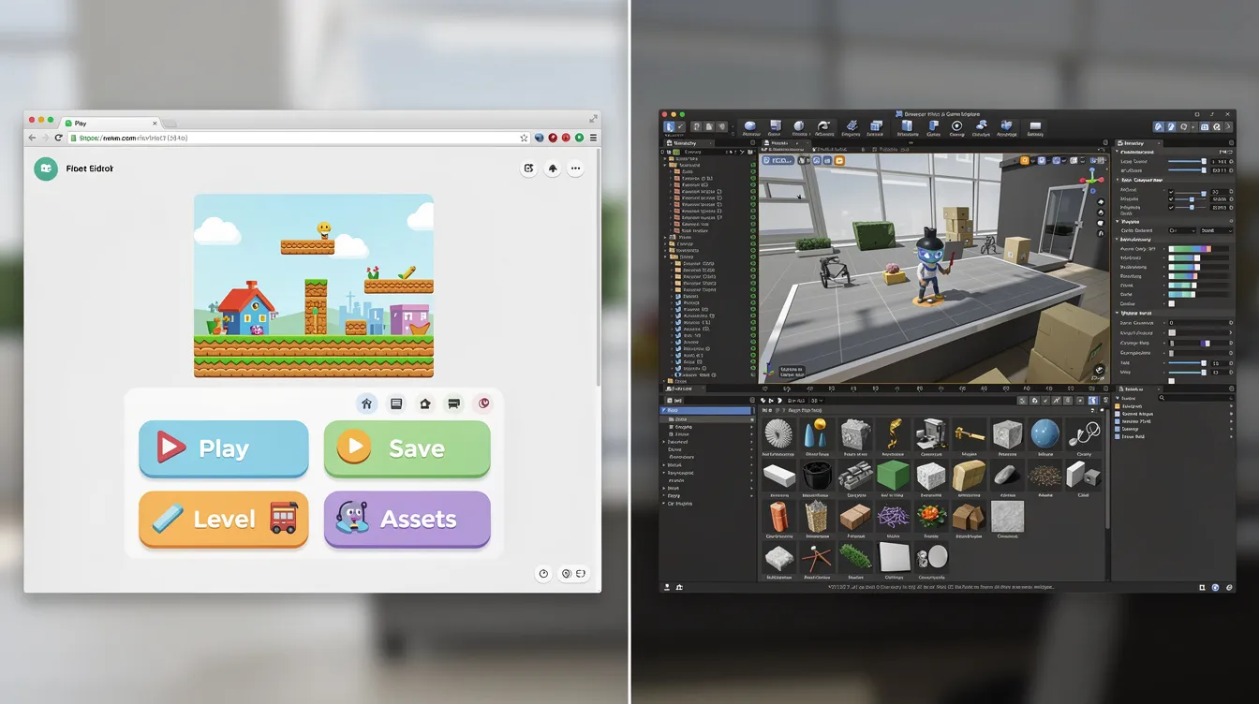Click the highlighted blue row in asset folder list
Image resolution: width=1259 pixels, height=704 pixels.
pyautogui.click(x=707, y=410)
